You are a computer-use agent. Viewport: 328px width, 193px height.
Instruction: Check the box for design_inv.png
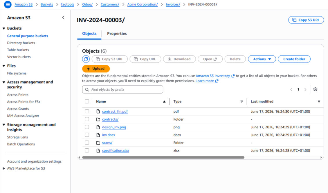[x=87, y=127]
